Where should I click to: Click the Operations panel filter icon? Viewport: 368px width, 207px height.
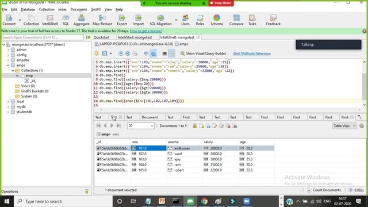[x=87, y=191]
